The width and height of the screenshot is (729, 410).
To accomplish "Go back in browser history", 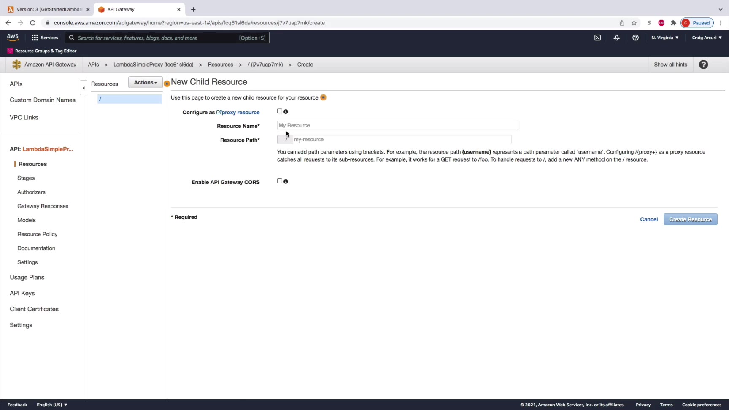I will click(8, 23).
